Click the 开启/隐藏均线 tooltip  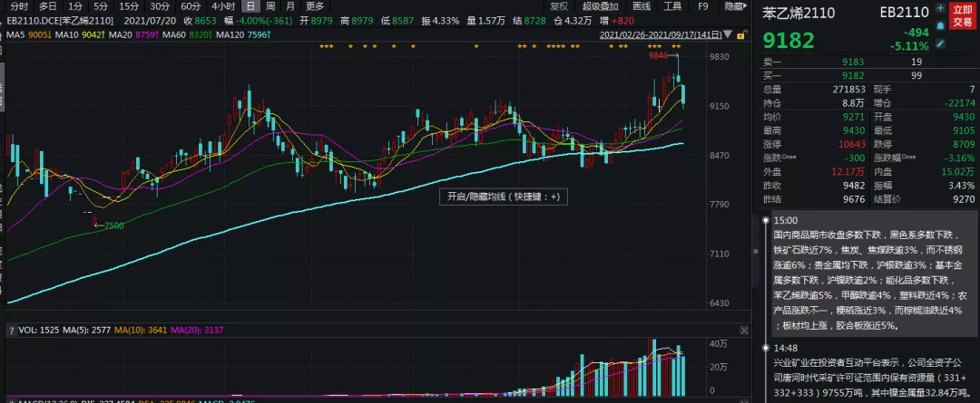pyautogui.click(x=503, y=197)
